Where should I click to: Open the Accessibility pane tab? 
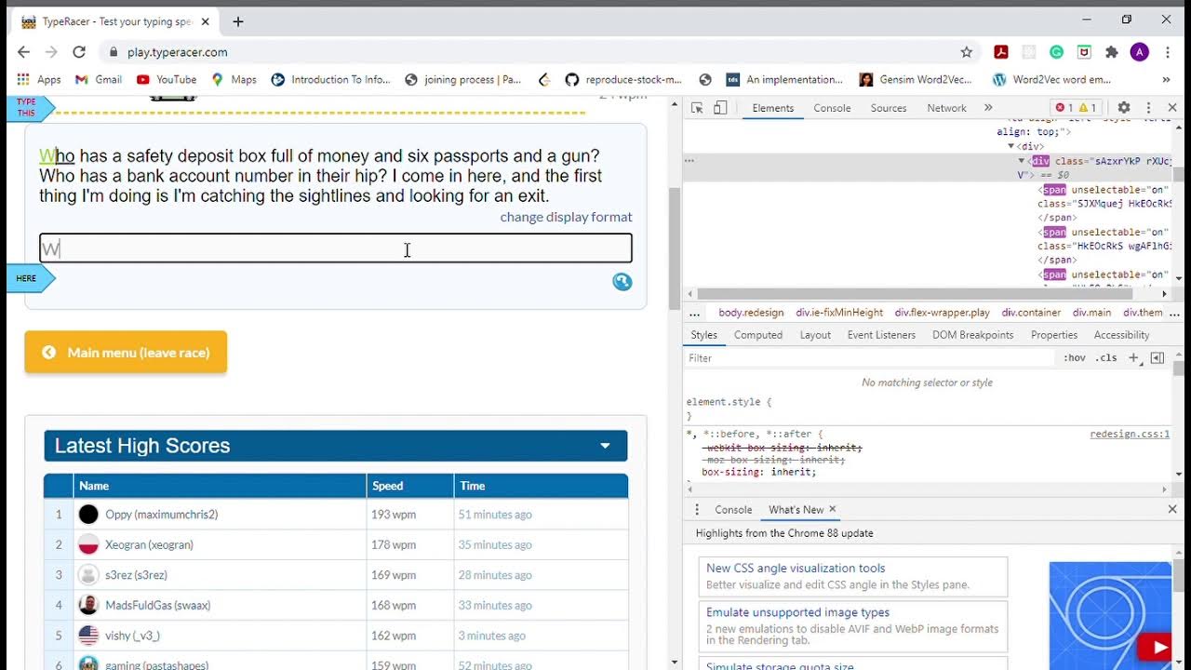click(x=1121, y=335)
